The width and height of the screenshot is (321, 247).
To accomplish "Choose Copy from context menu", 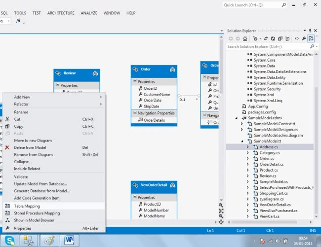I will [x=54, y=126].
